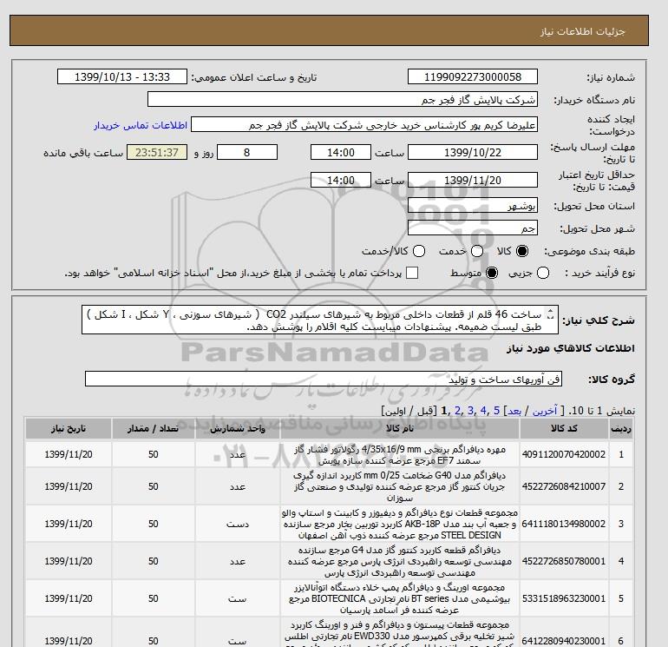Viewport: 668px width, 647px height.
Task: Click the واحد شمارش column header
Action: point(238,429)
